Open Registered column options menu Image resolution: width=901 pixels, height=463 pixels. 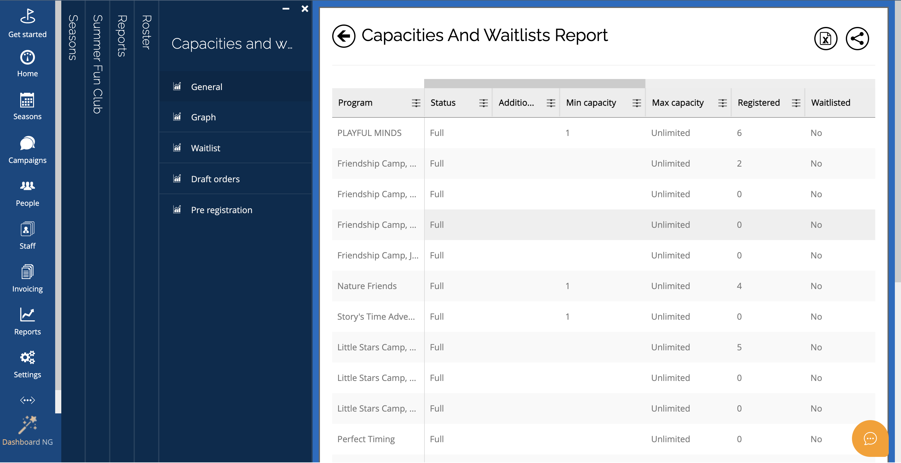pyautogui.click(x=796, y=103)
